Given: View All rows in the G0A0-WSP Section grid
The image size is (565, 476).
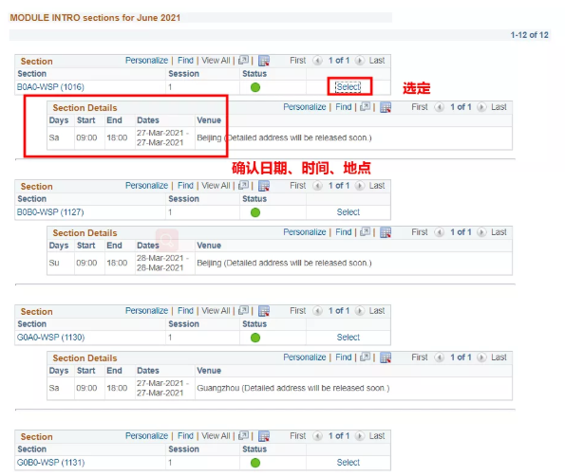Looking at the screenshot, I should [x=216, y=311].
